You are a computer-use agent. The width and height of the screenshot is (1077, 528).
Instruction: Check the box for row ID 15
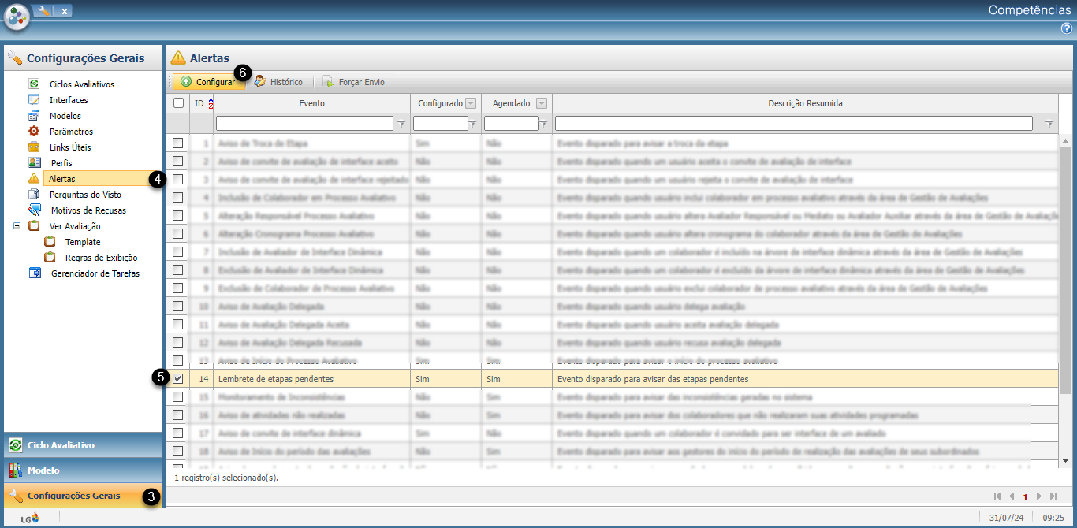(178, 396)
